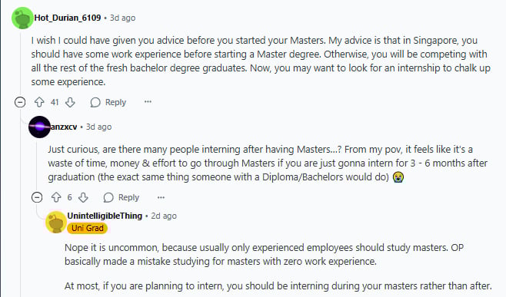Click the 3d ago timestamp on Hot_Durian_6109's comment

click(x=122, y=18)
